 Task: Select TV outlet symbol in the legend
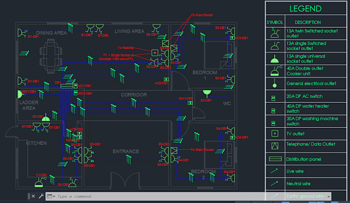275,134
